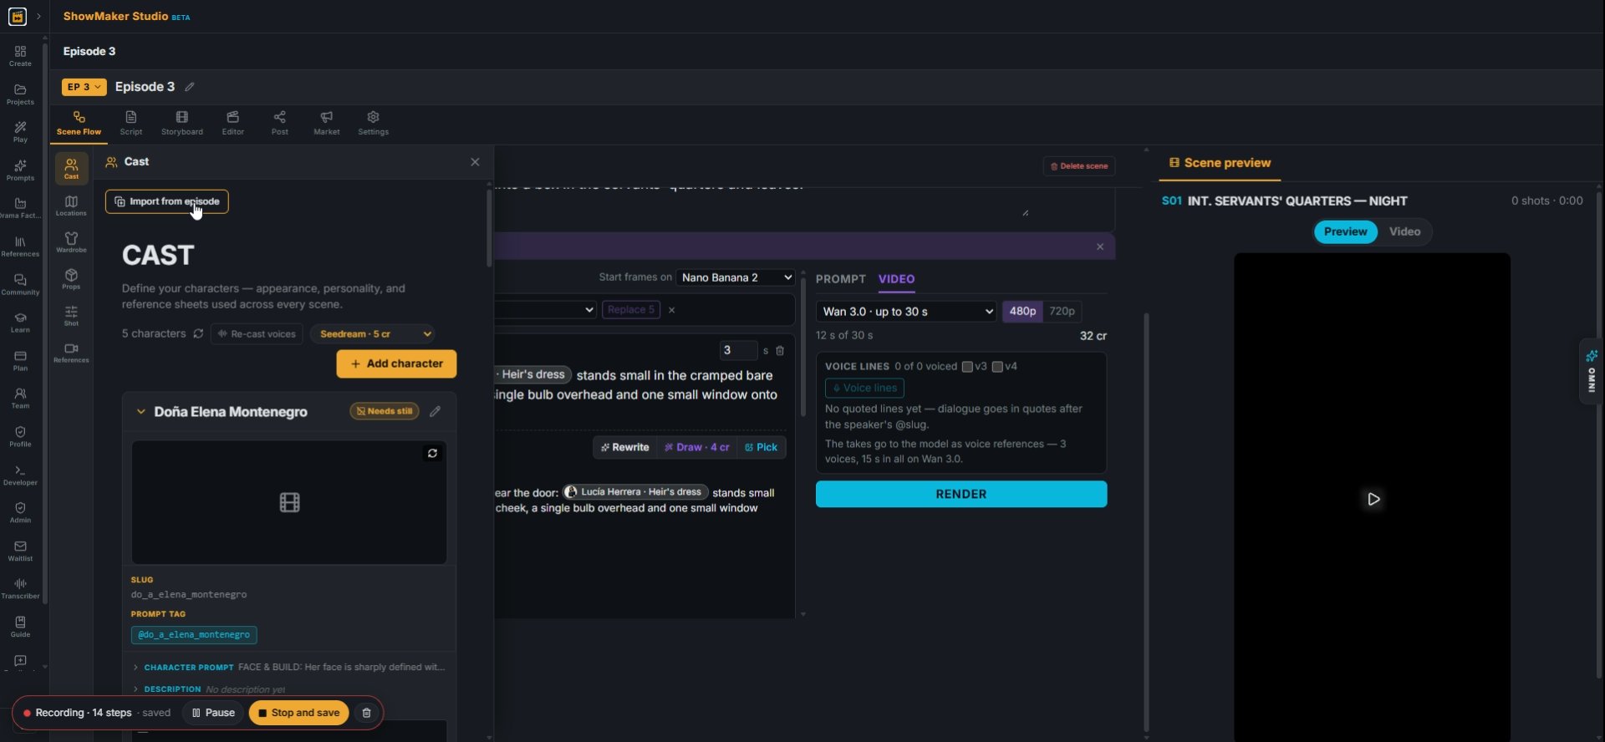Open the Shot panel
Image resolution: width=1605 pixels, height=742 pixels.
click(x=71, y=316)
